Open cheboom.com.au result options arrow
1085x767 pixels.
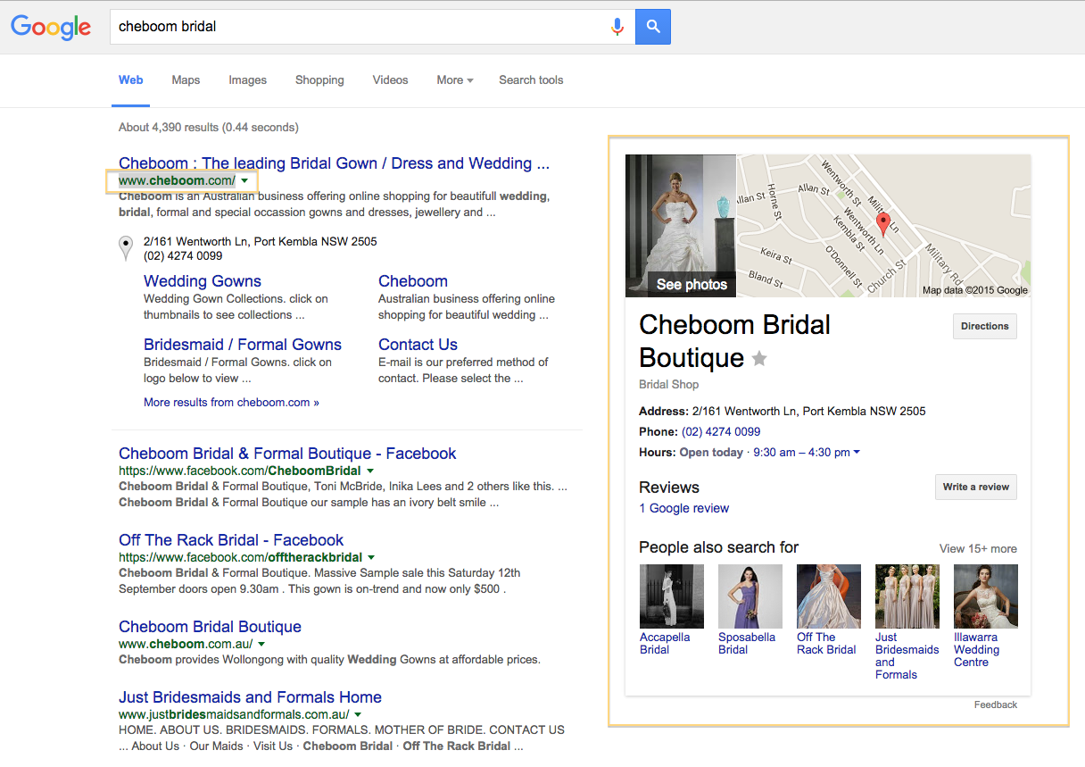coord(261,645)
